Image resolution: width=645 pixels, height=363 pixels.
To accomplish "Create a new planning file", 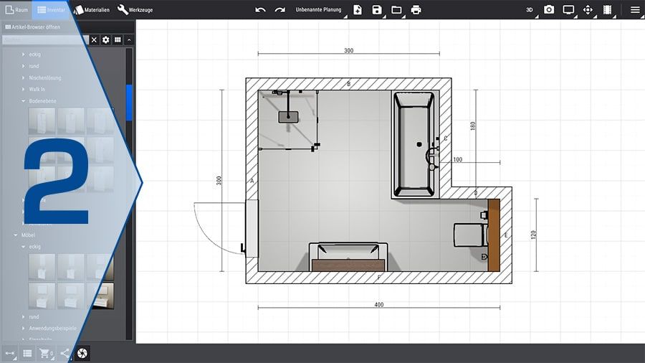I will click(x=358, y=10).
